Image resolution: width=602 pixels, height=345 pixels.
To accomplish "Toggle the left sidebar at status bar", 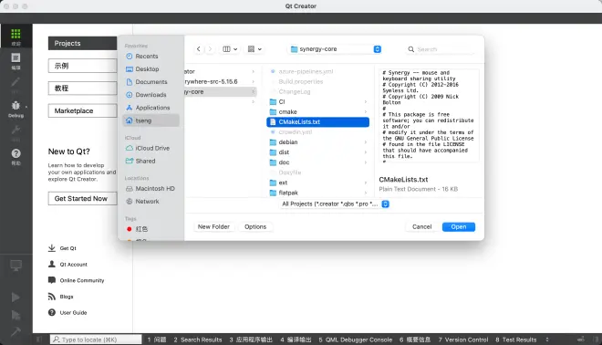I will pos(39,340).
